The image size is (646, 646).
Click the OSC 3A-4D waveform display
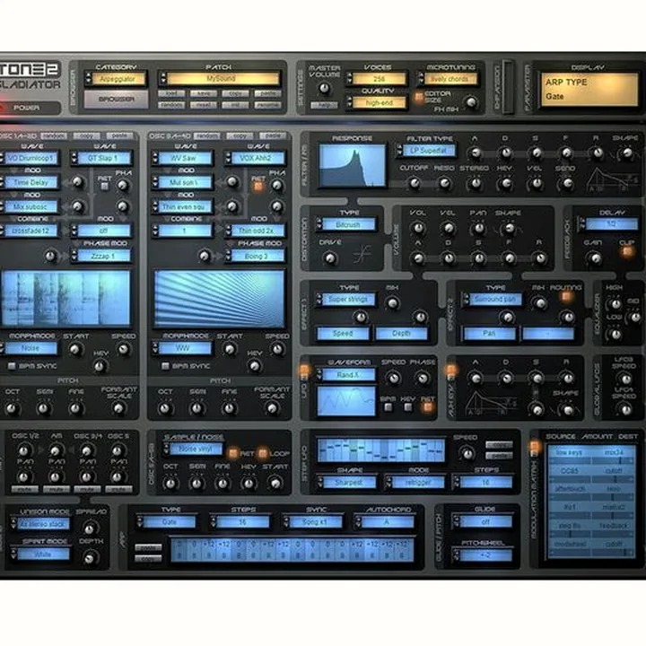(x=219, y=299)
